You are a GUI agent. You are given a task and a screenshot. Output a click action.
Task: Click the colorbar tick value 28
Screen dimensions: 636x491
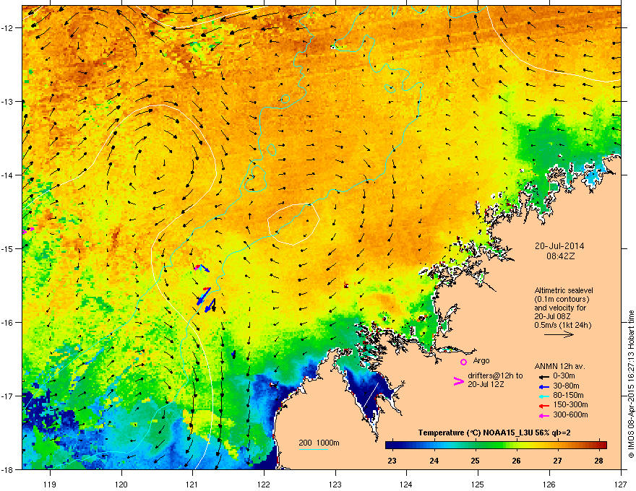598,461
